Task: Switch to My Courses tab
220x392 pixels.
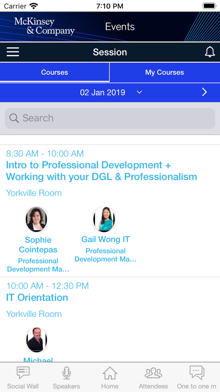Action: 165,72
